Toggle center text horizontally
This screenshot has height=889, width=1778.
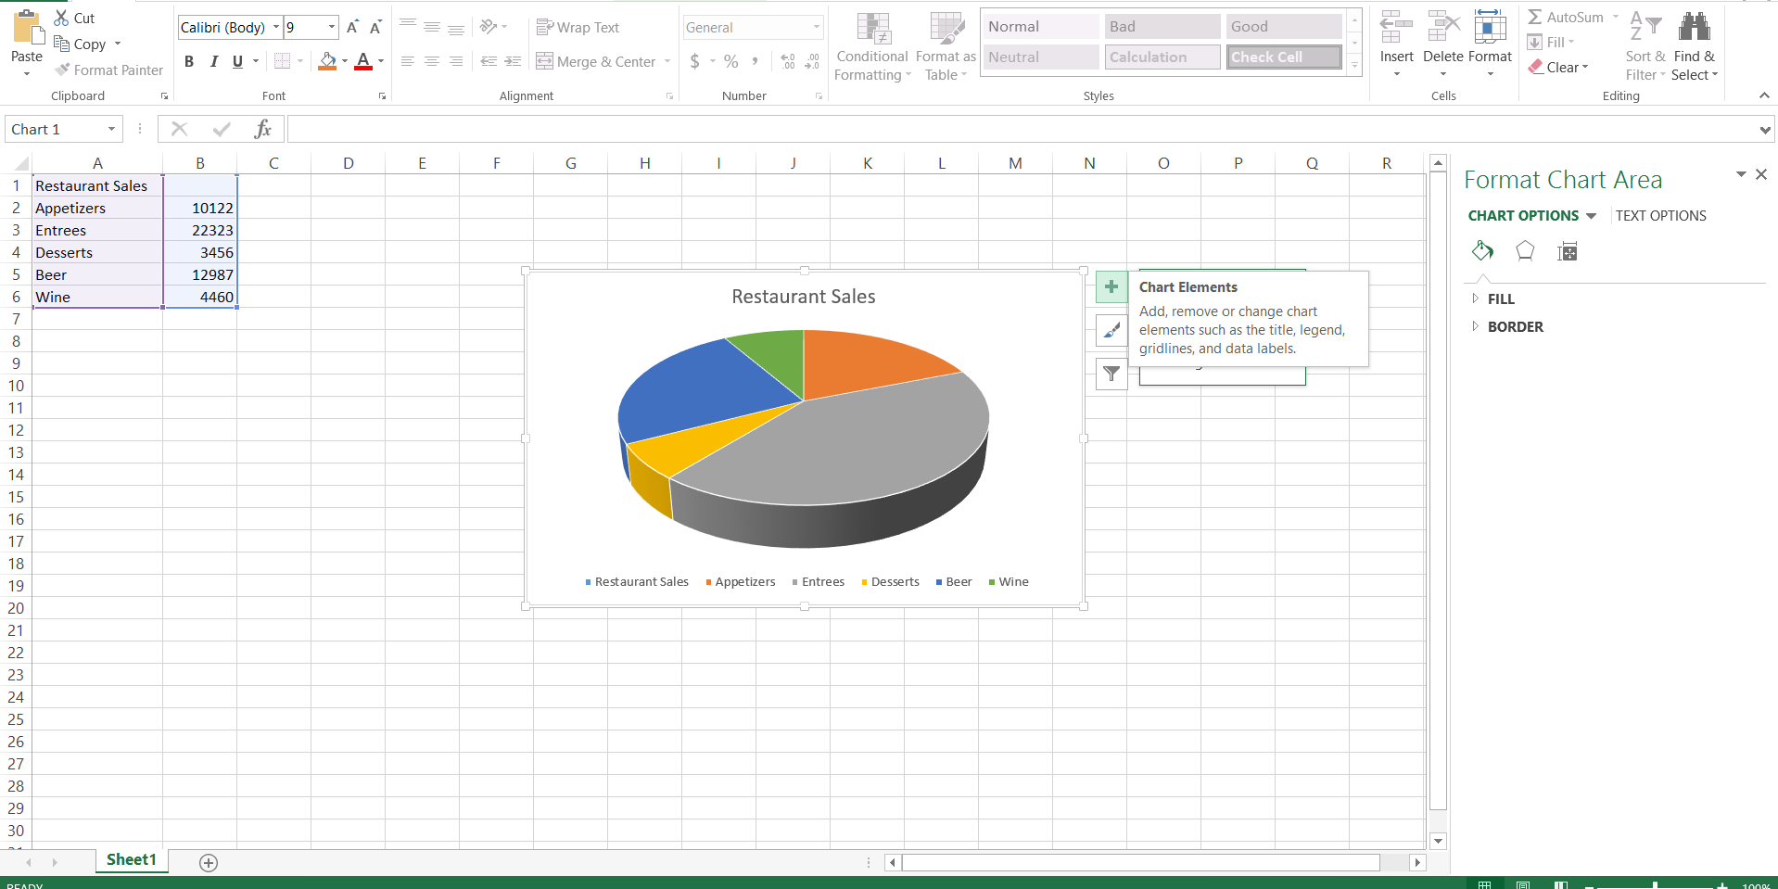tap(432, 61)
